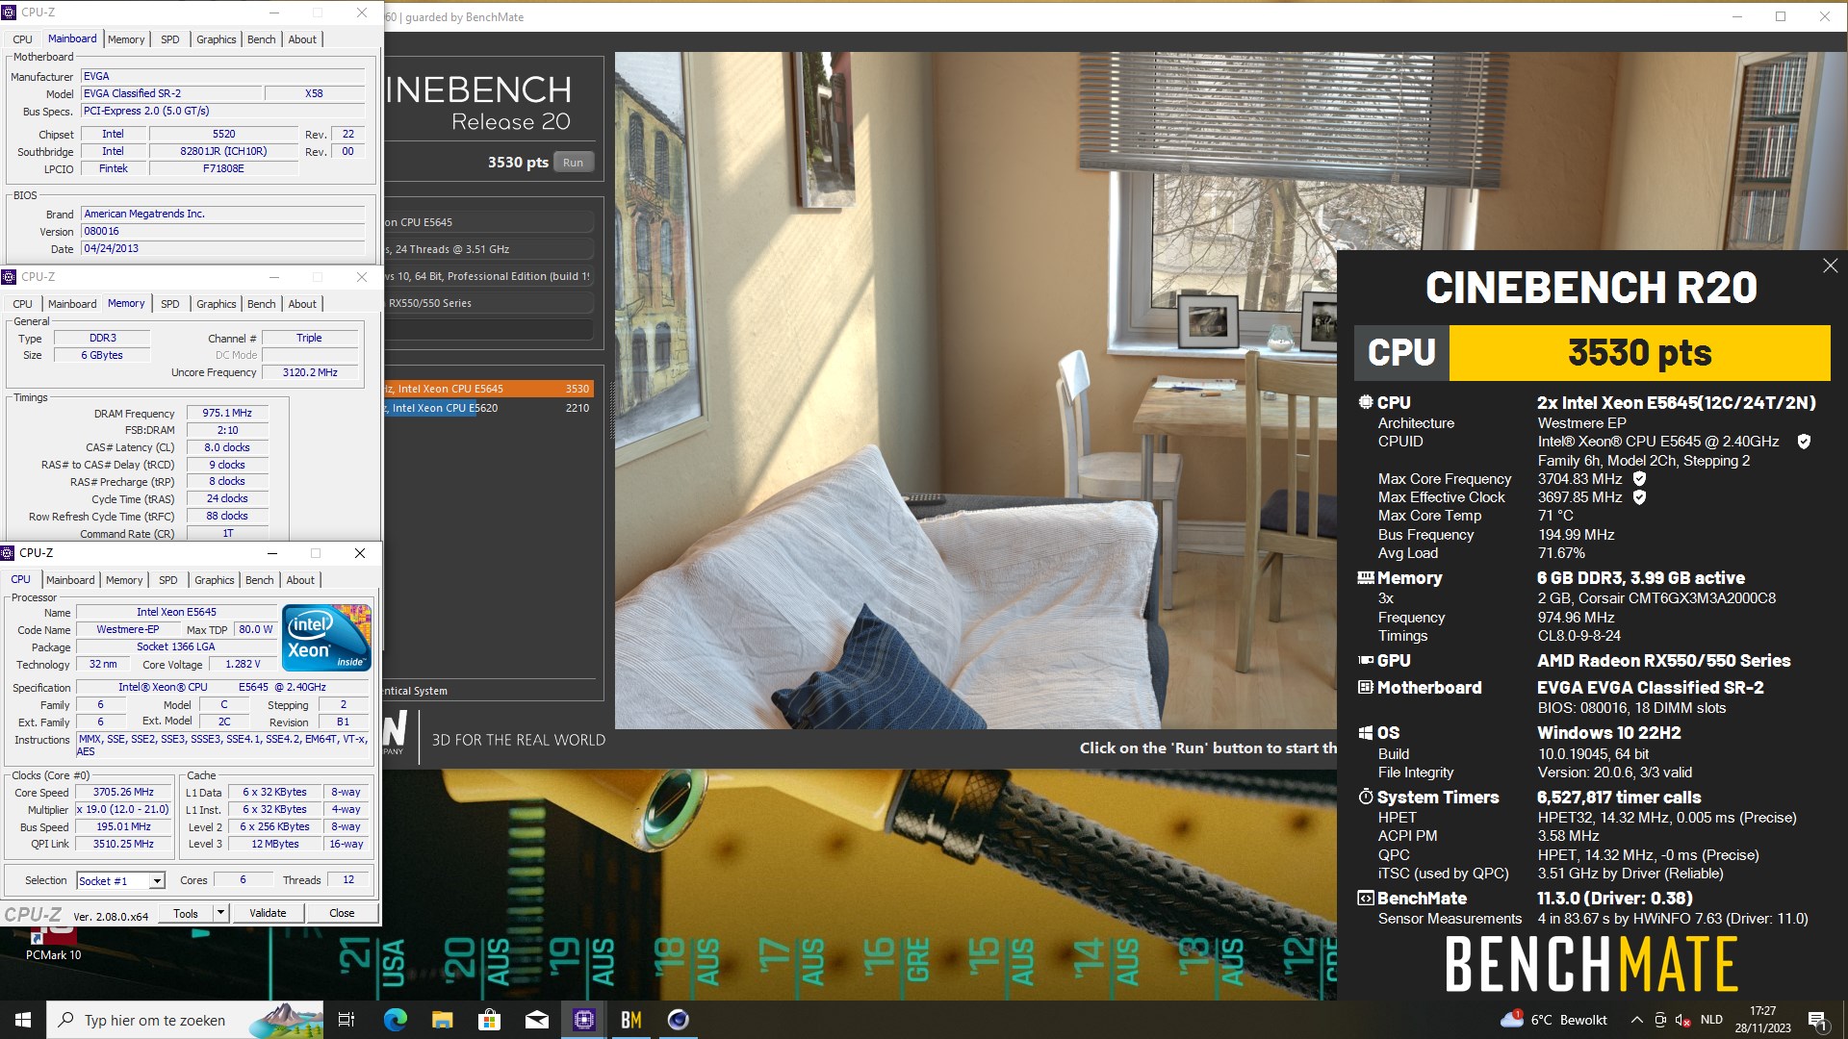Click the NLD language indicator
Viewport: 1848px width, 1039px height.
point(1711,1020)
